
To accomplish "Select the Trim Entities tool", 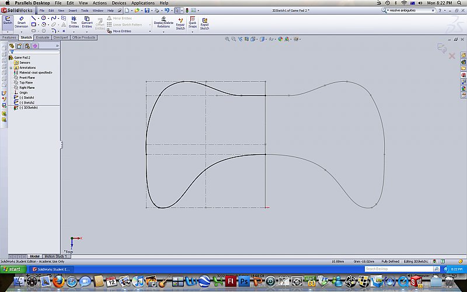I will click(x=74, y=23).
